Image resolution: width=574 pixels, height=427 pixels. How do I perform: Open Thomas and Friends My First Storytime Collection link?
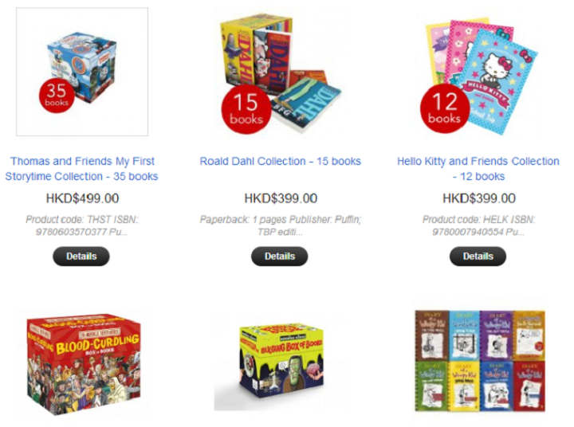[x=82, y=169]
